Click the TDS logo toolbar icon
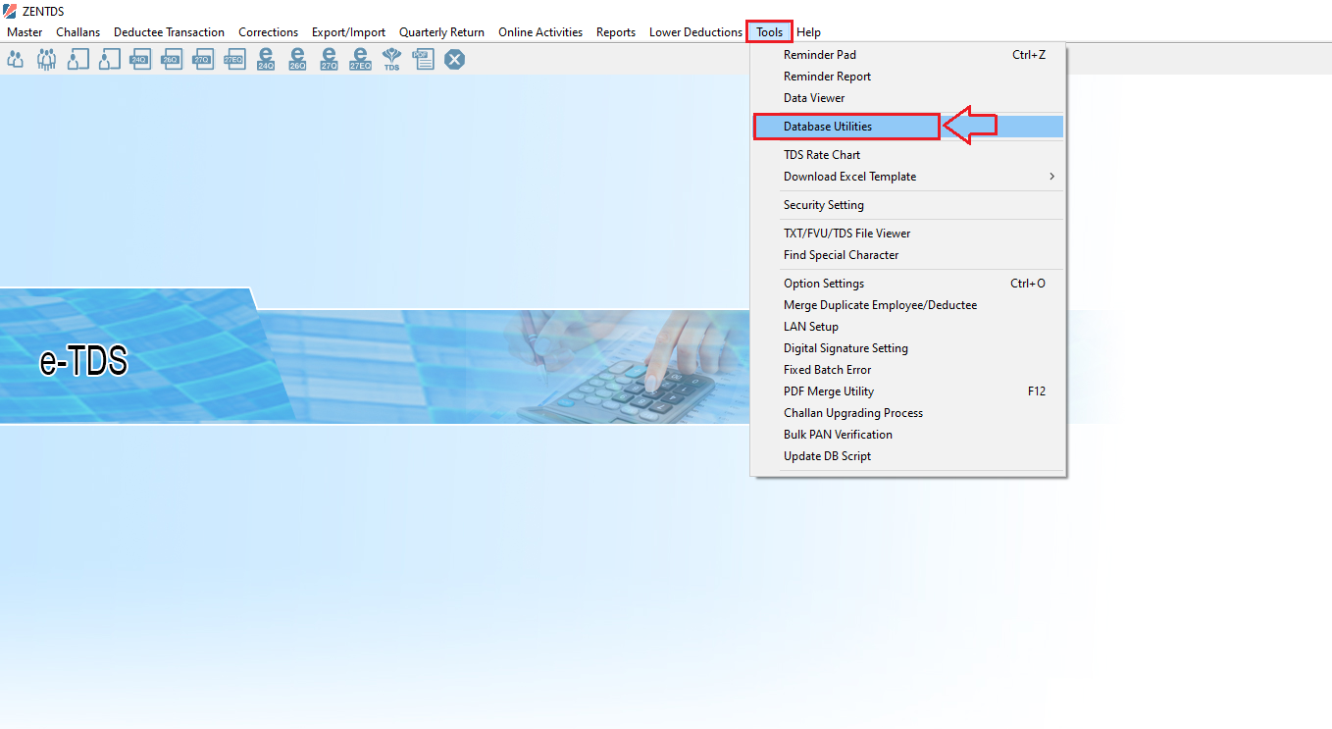Viewport: 1332px width, 729px height. coord(391,60)
